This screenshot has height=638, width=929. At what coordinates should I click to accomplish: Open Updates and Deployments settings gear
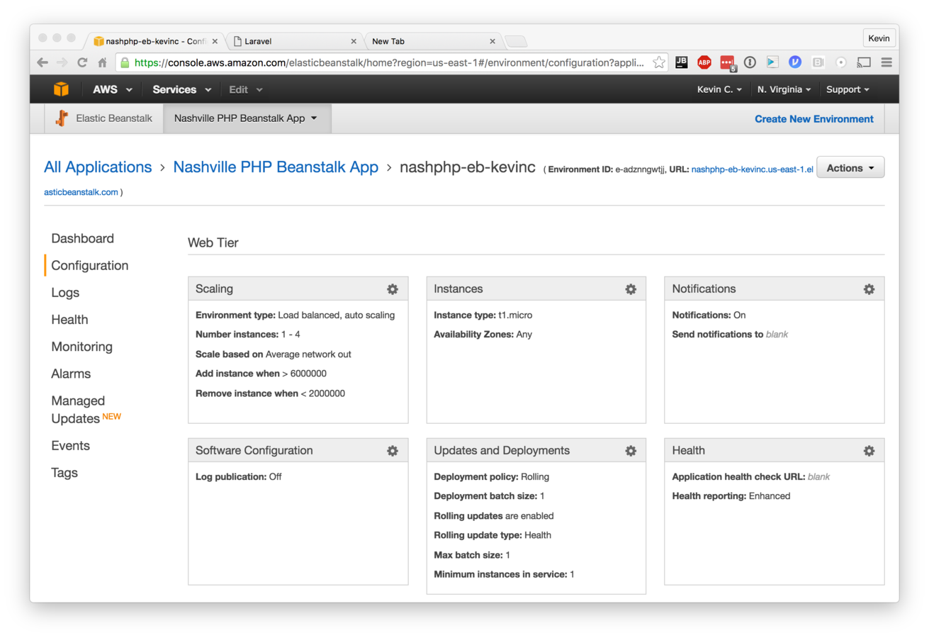click(631, 451)
